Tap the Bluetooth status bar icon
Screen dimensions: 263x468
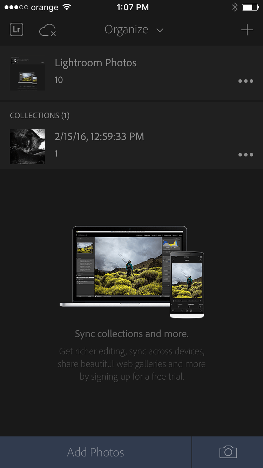(x=235, y=7)
